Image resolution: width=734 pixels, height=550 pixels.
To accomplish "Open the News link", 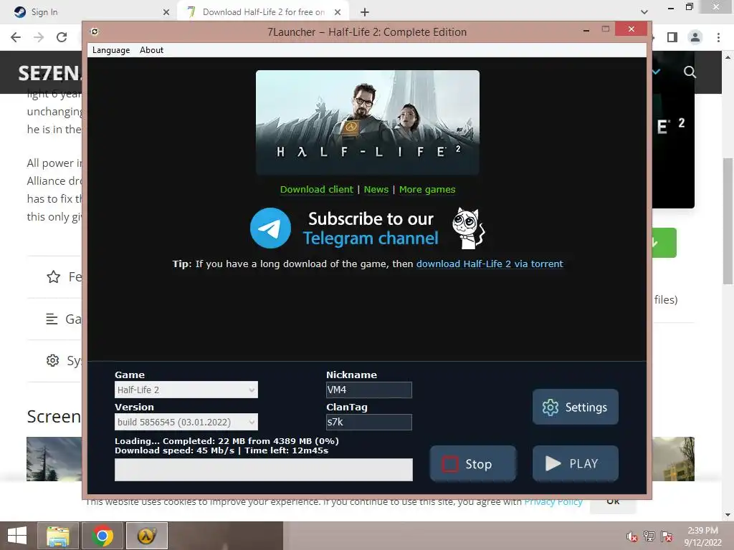I will click(x=376, y=189).
